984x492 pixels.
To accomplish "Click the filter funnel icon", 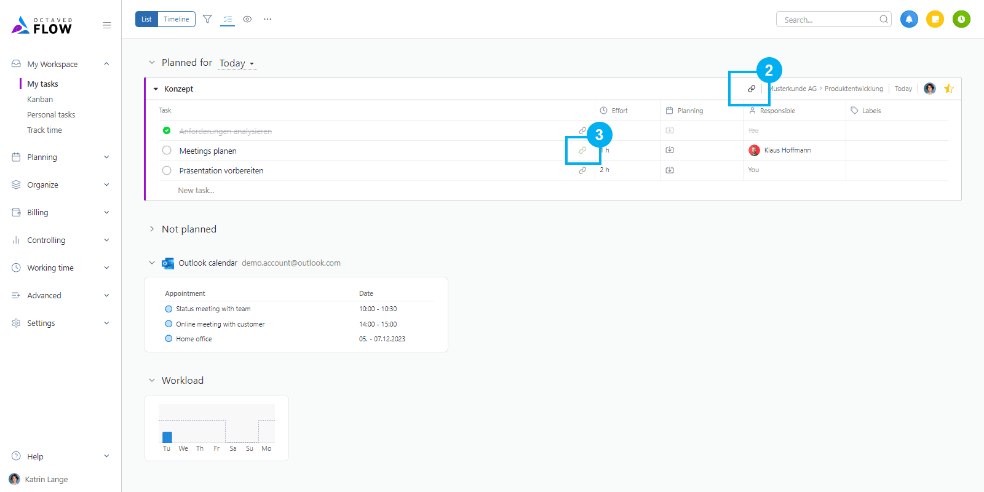I will tap(207, 19).
